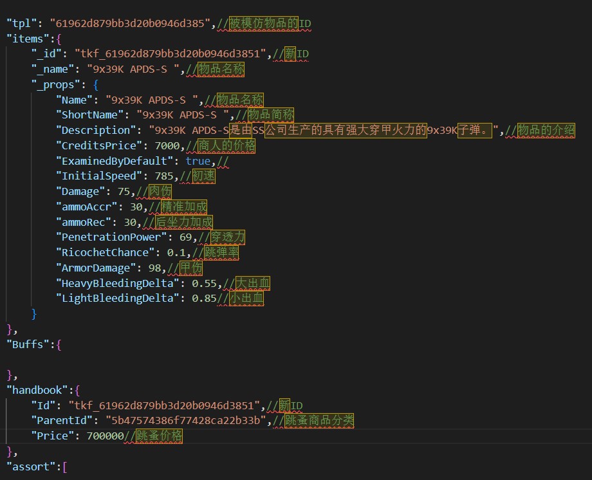Click the "Buffs" key
The image size is (592, 480).
click(28, 344)
